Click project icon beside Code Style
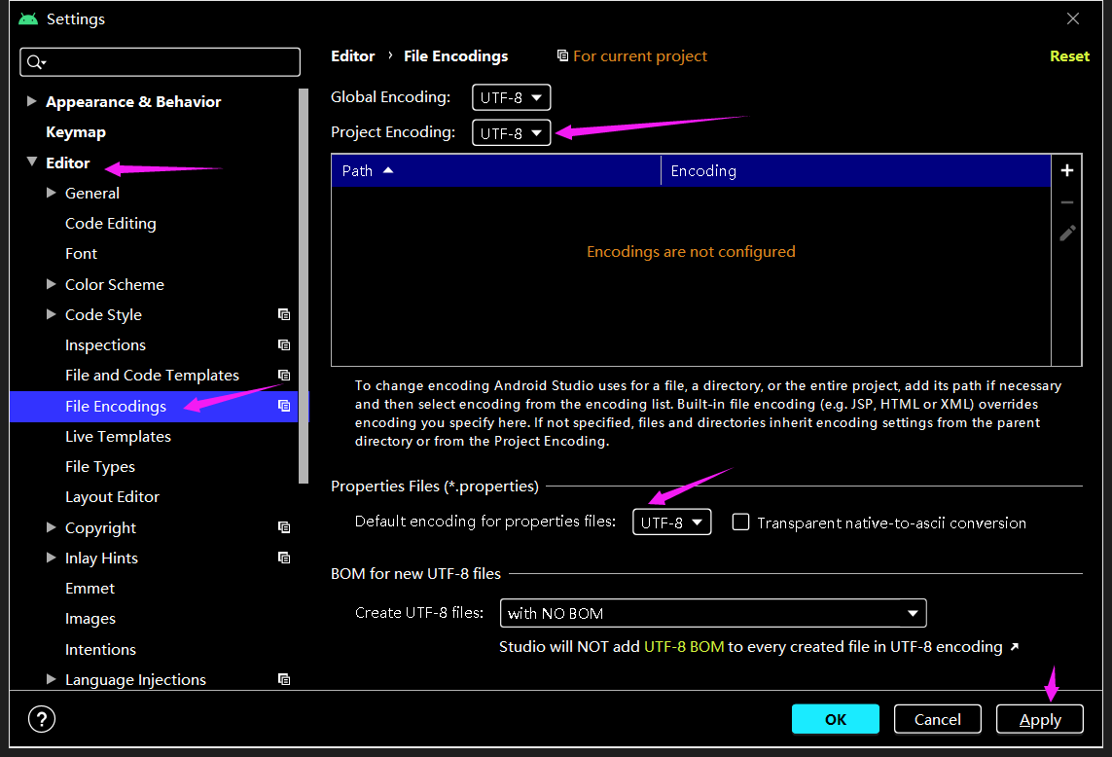1112x757 pixels. [284, 314]
